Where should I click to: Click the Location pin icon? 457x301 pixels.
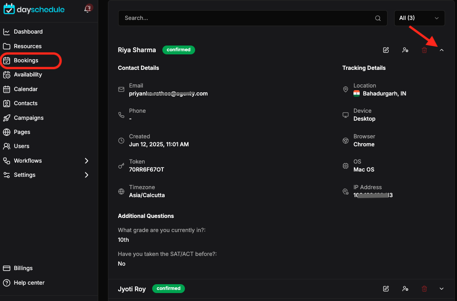click(x=346, y=89)
